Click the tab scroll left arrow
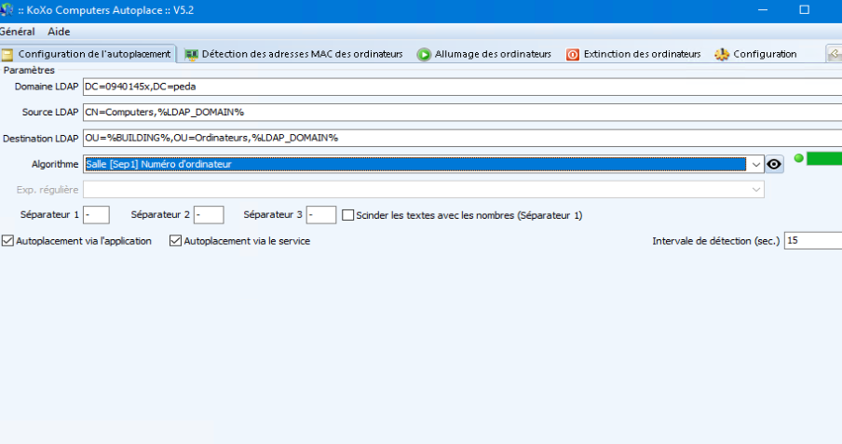The width and height of the screenshot is (842, 444). point(834,54)
